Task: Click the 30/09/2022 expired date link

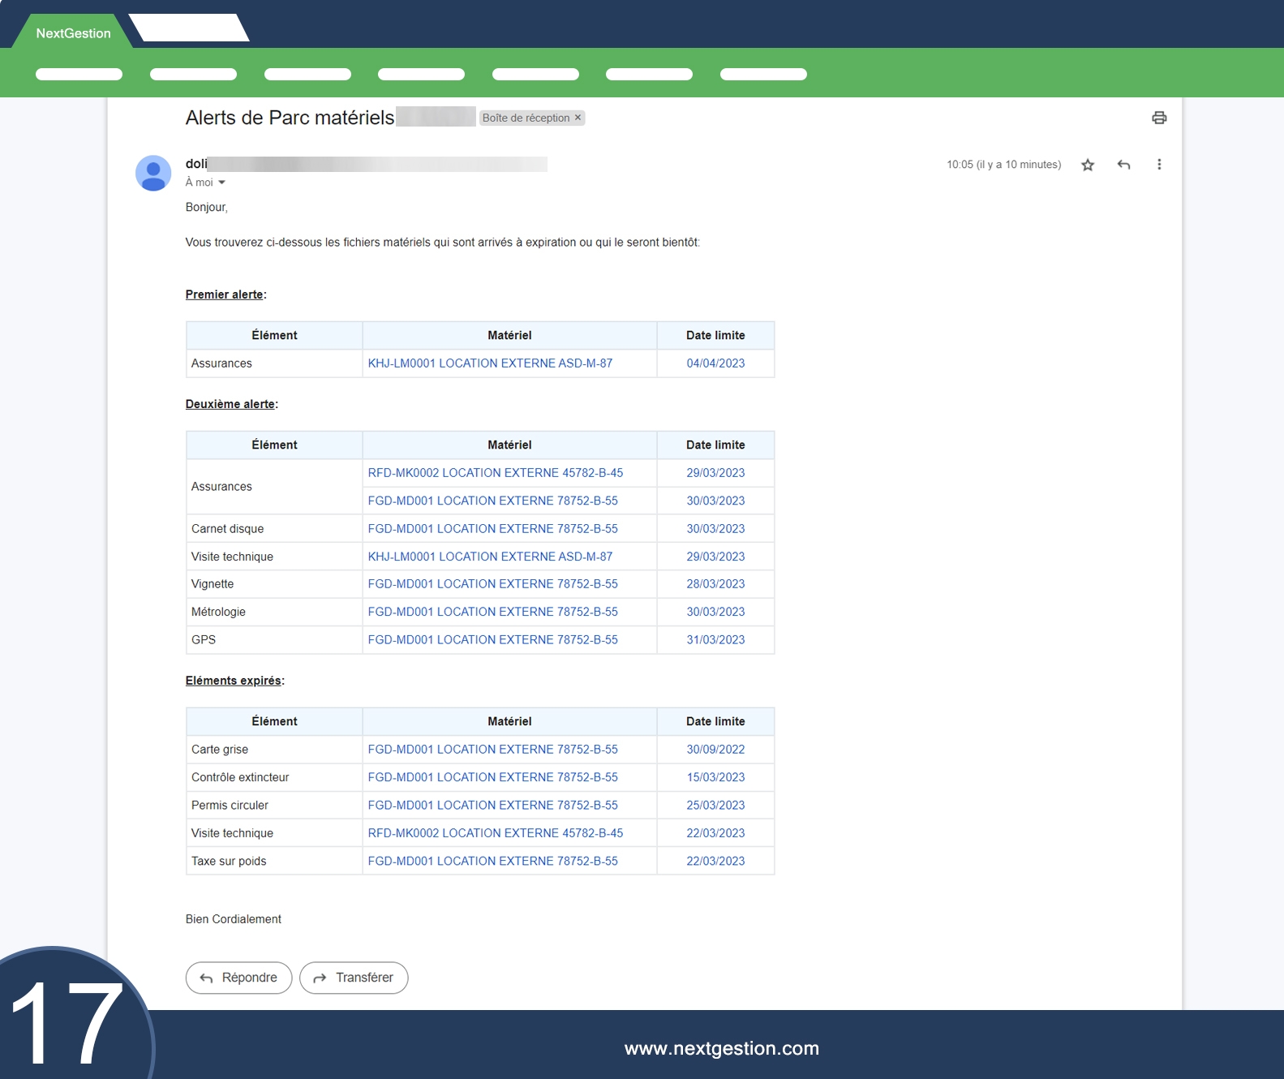Action: coord(715,750)
